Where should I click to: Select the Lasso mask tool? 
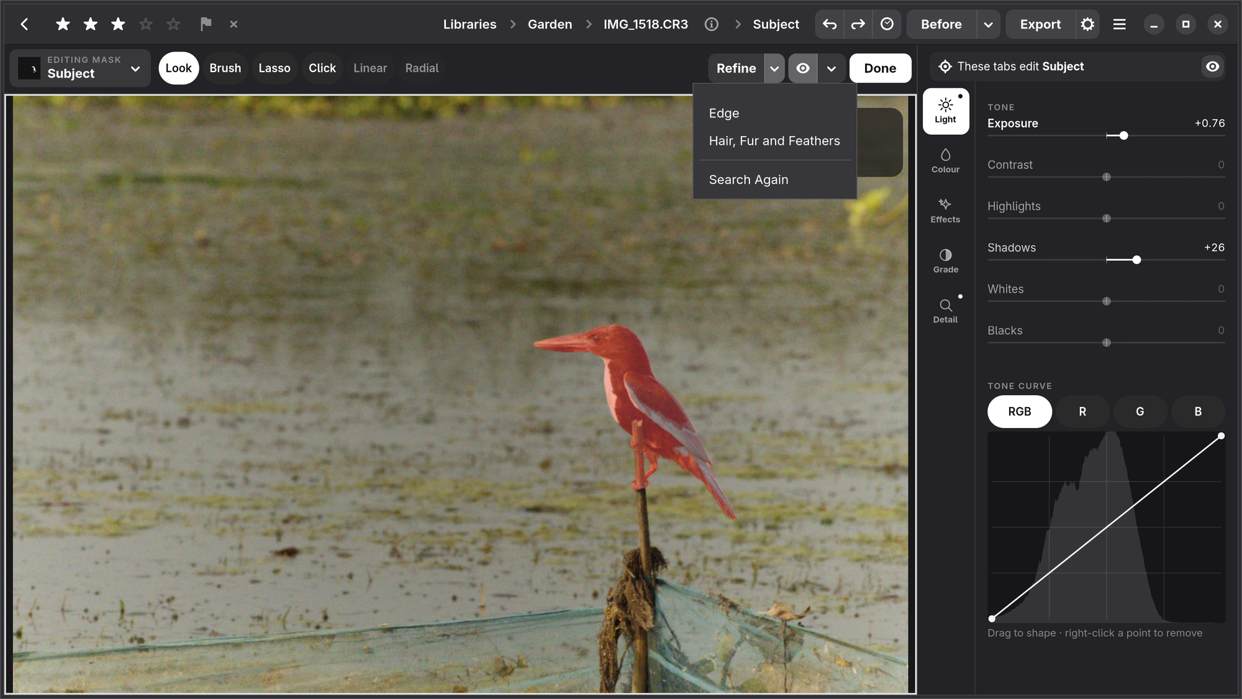(x=274, y=68)
